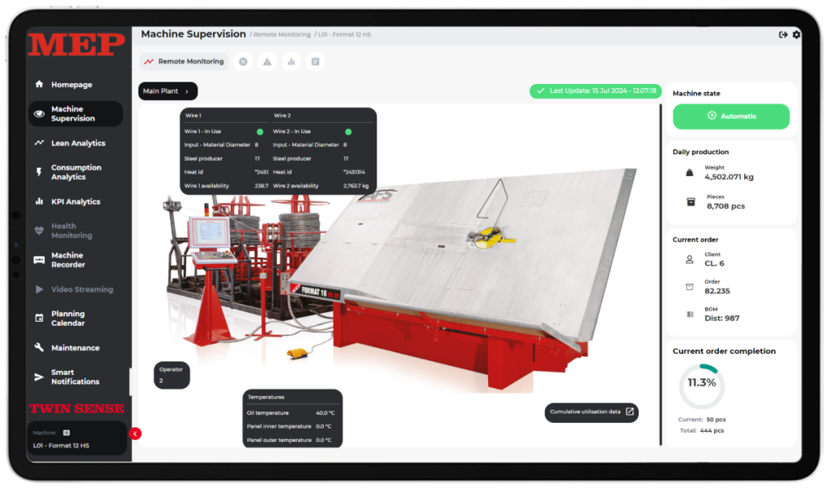Click the Oil temperature 40.0 °C row

(x=291, y=413)
